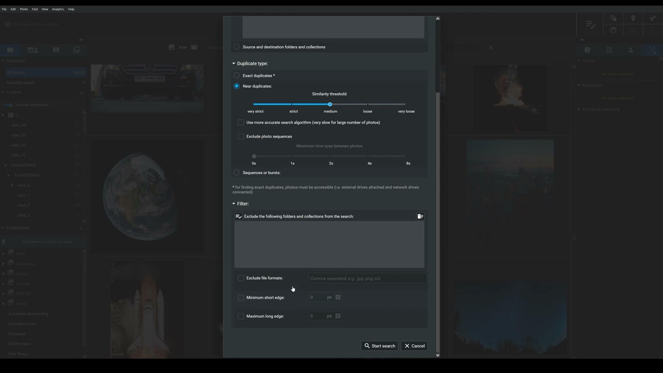Click the location pin icon top right
This screenshot has width=663, height=373.
(633, 18)
